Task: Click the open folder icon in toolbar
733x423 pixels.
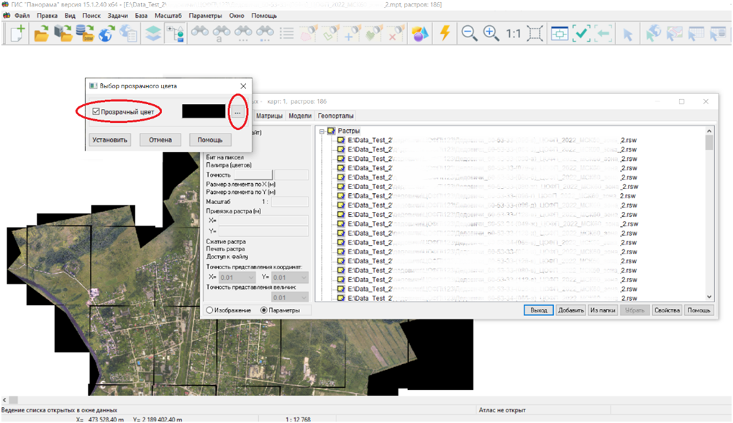Action: tap(42, 33)
